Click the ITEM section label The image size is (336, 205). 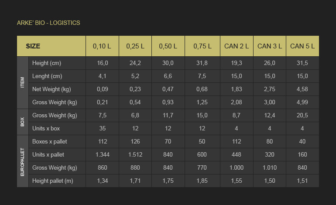tap(23, 82)
